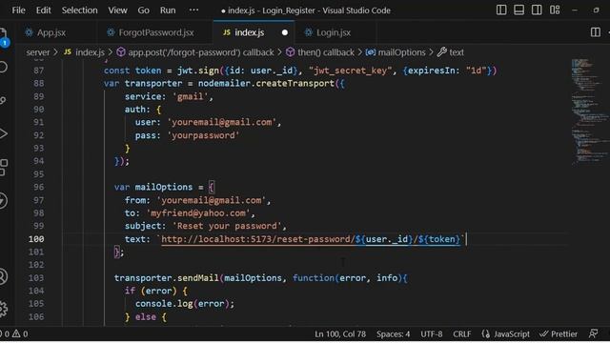
Task: Open errors and warnings in status bar
Action: click(x=14, y=334)
